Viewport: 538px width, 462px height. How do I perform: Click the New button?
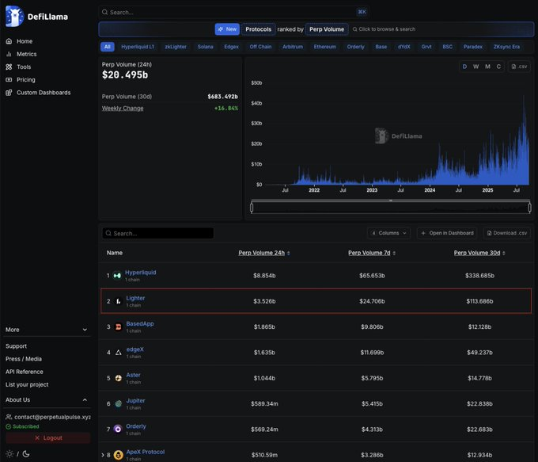[x=227, y=29]
